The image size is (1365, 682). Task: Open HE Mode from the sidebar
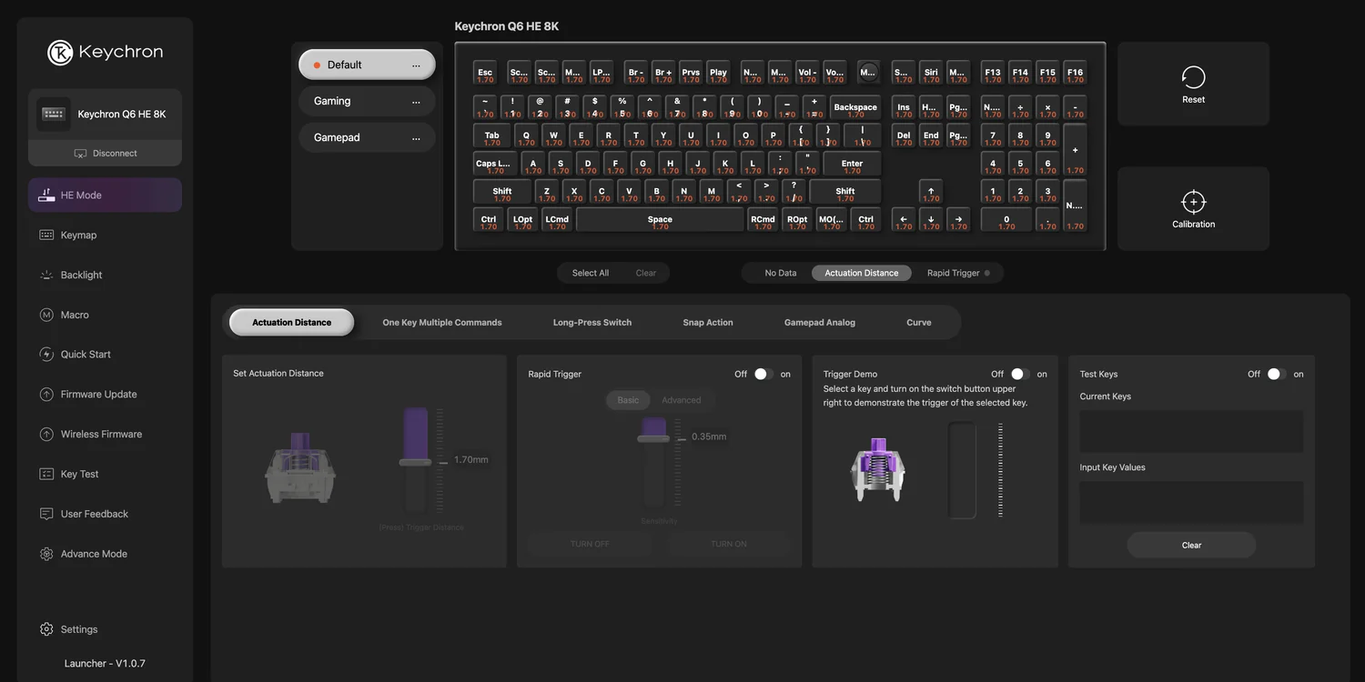point(106,195)
